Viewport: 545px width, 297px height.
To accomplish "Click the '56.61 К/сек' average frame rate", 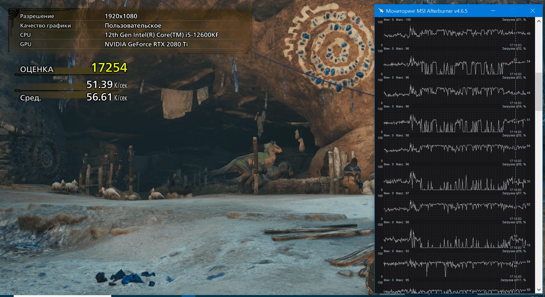I will click(107, 97).
